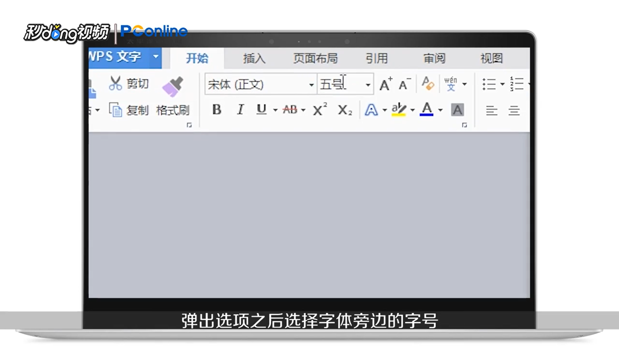The width and height of the screenshot is (619, 348).
Task: Open clipboard group dialog launcher
Action: (189, 125)
